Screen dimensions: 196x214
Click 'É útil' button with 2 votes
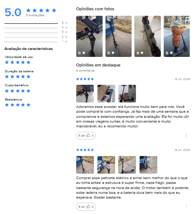click(86, 207)
